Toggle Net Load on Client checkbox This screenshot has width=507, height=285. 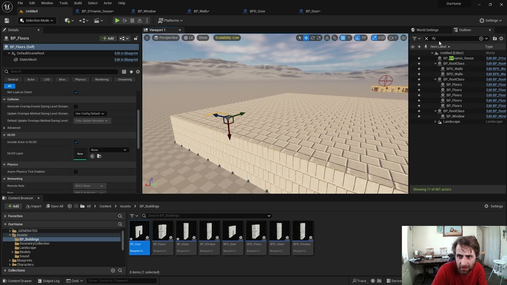(76, 92)
